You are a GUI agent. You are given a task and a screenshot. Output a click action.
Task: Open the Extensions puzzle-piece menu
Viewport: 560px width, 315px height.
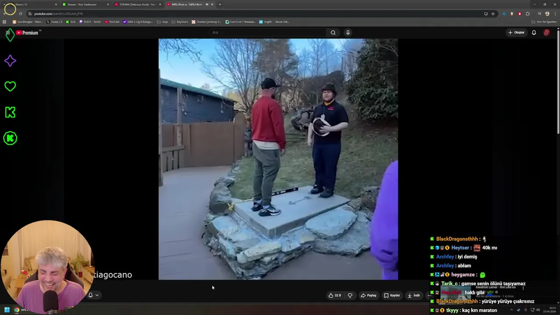[528, 14]
